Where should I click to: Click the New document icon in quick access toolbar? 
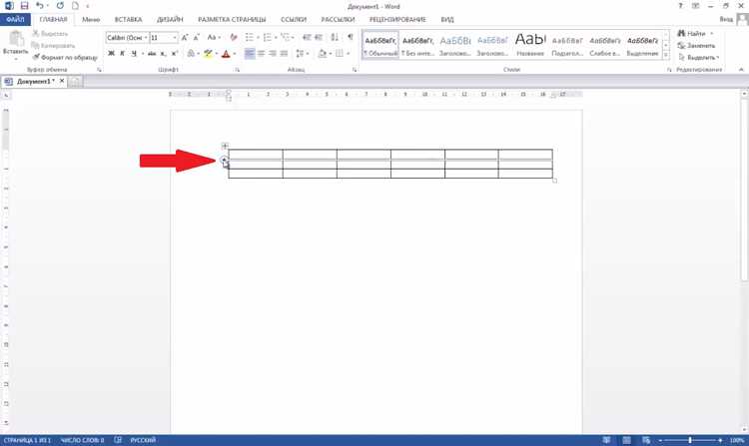coord(75,6)
